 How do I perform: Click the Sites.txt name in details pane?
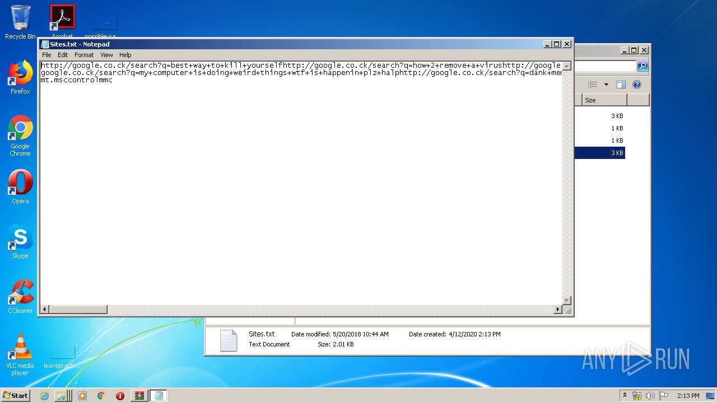(262, 334)
